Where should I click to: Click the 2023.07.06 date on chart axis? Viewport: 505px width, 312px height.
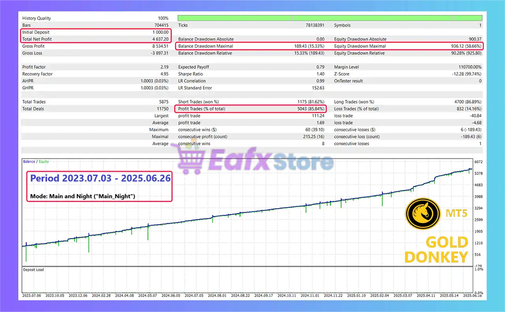(32, 295)
